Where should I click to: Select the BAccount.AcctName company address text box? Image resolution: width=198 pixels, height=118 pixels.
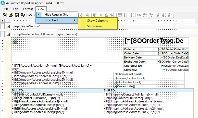tap(57, 75)
